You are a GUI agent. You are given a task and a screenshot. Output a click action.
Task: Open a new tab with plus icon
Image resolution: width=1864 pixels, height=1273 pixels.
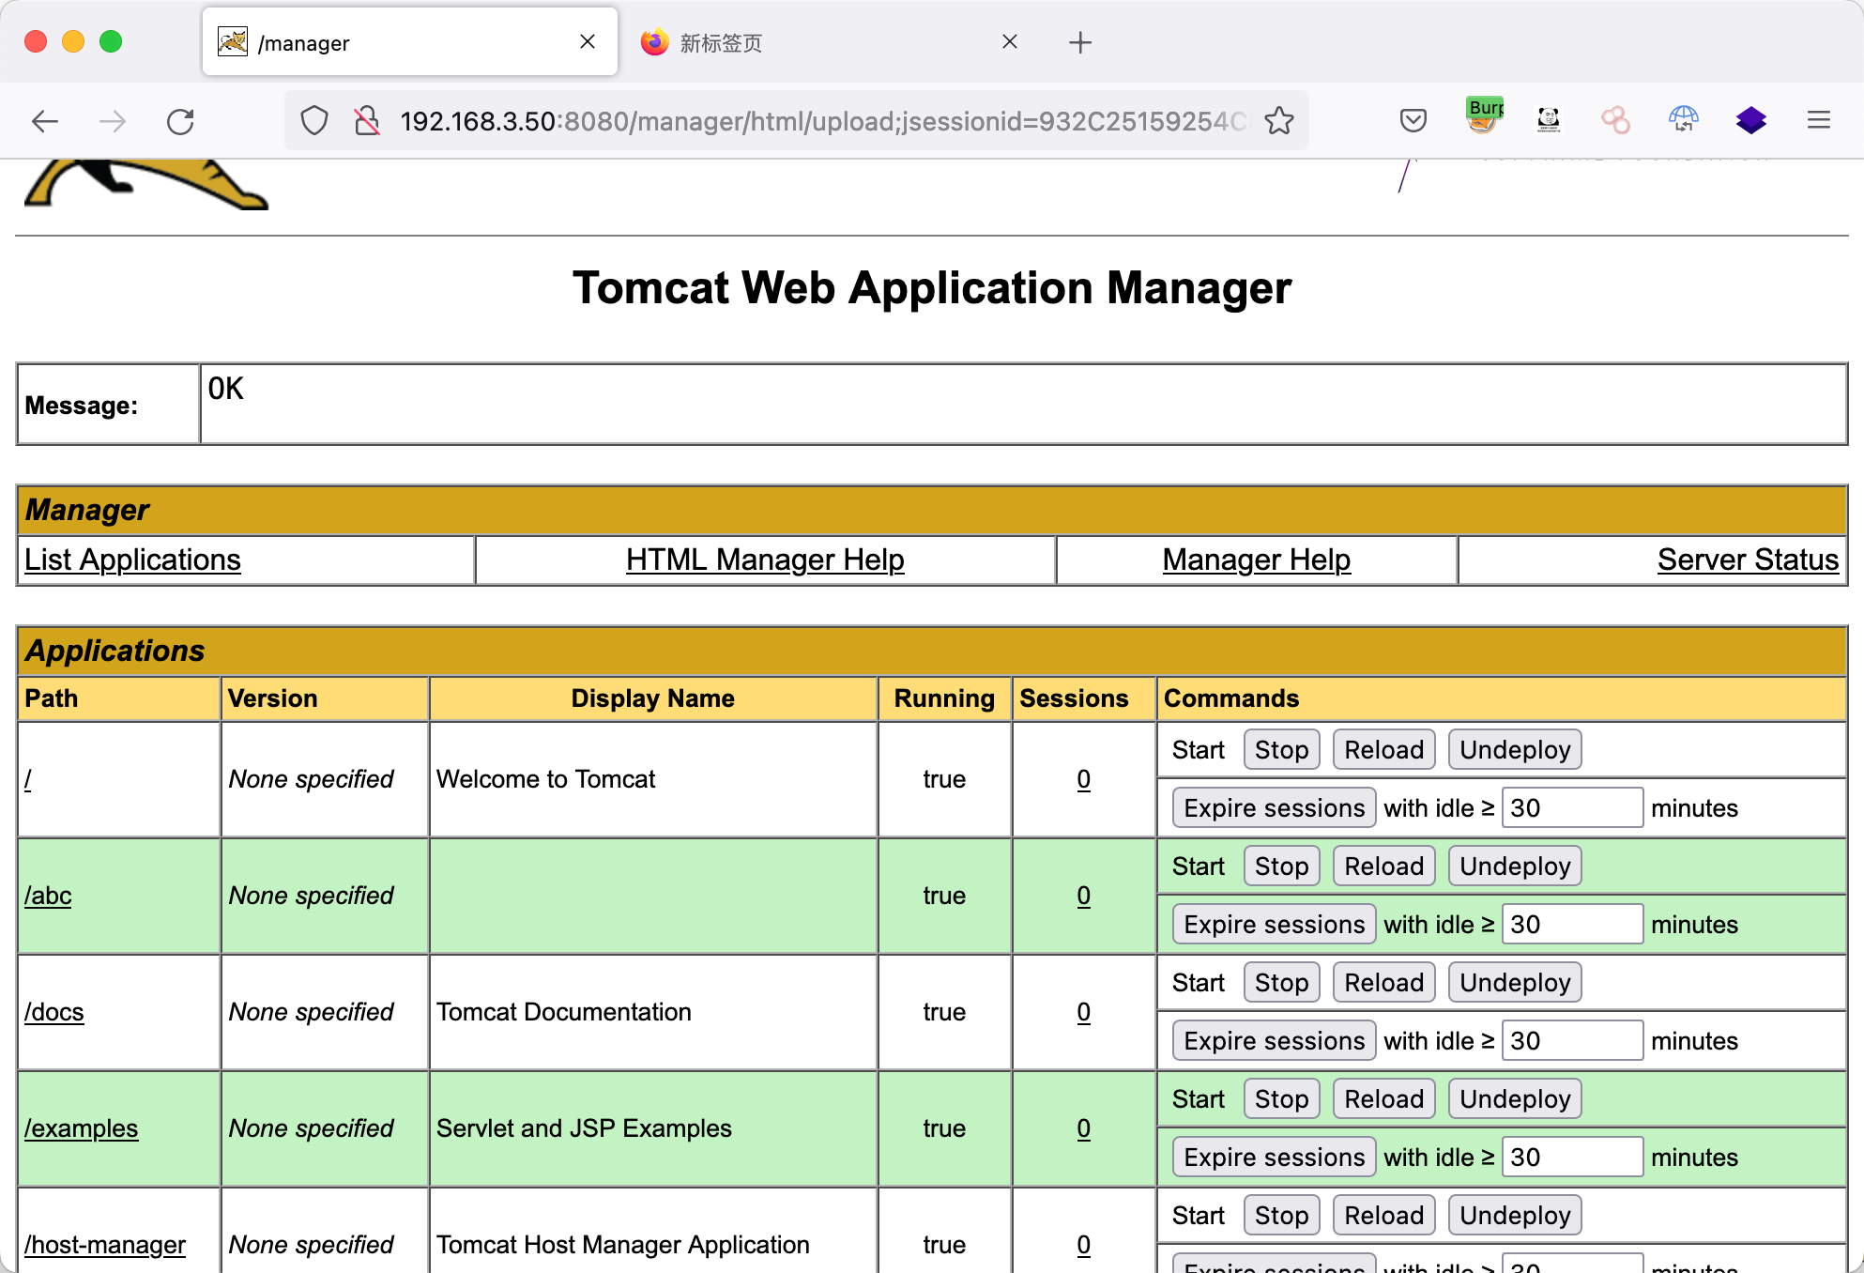(1080, 42)
